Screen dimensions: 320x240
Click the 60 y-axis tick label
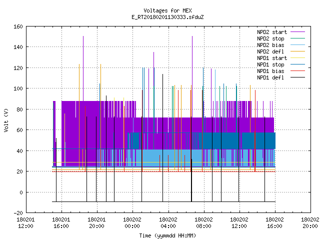(x=19, y=130)
